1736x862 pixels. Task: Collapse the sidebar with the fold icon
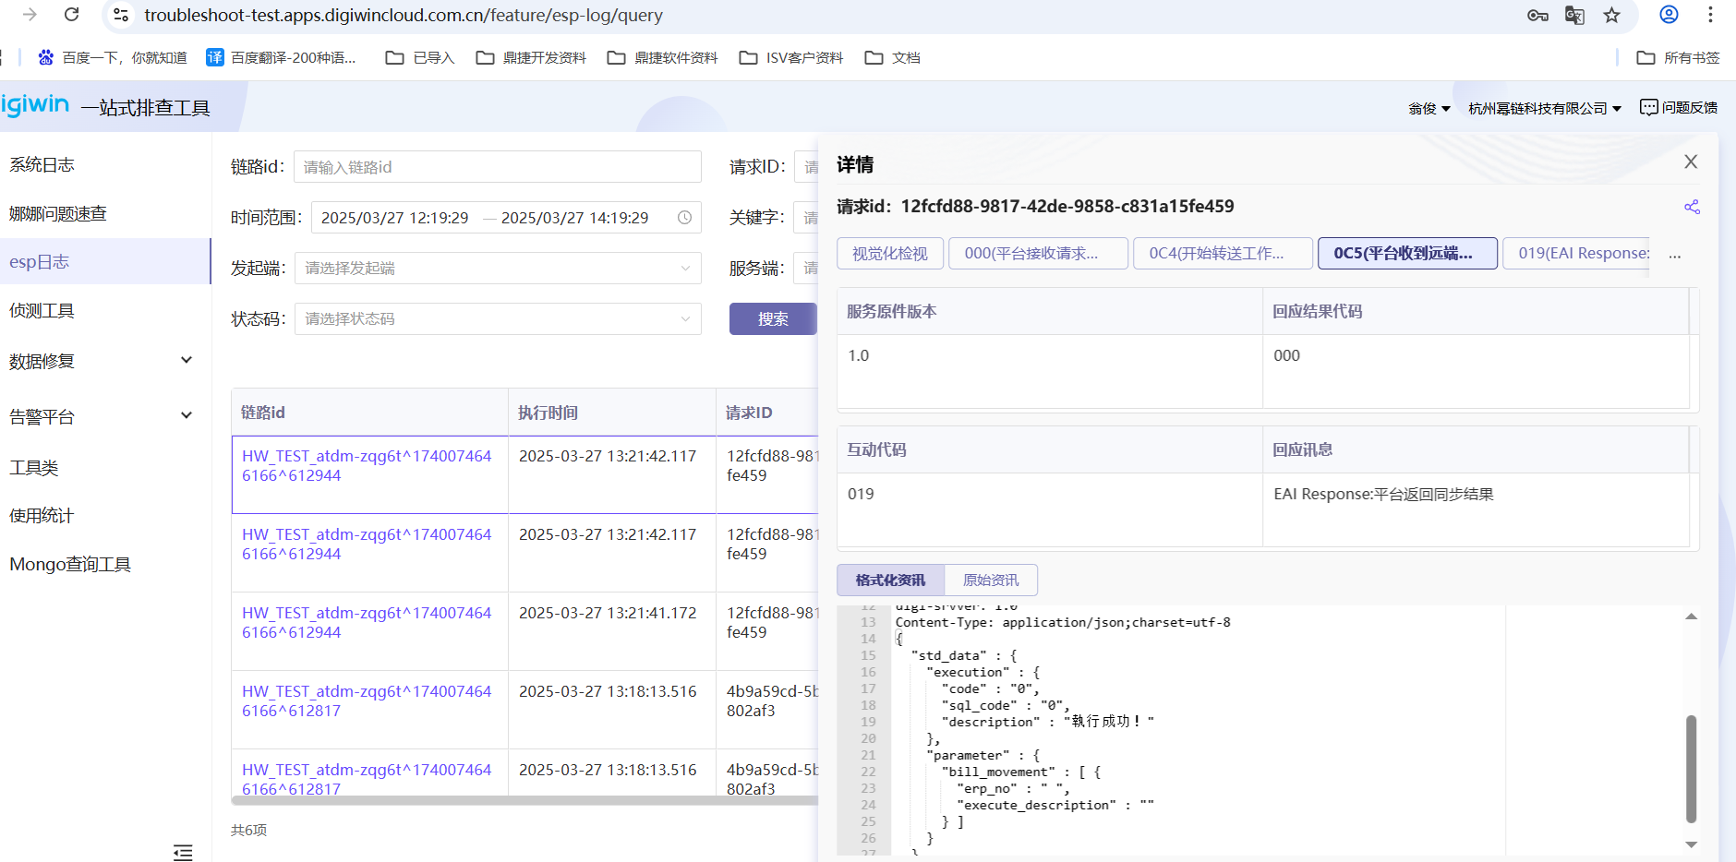point(183,852)
